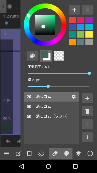The width and height of the screenshot is (97, 173).
Task: Select the 消しゴム（ソフト） brush entry
Action: click(51, 117)
